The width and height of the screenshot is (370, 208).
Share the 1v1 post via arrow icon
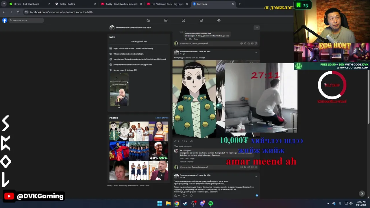[x=191, y=141]
